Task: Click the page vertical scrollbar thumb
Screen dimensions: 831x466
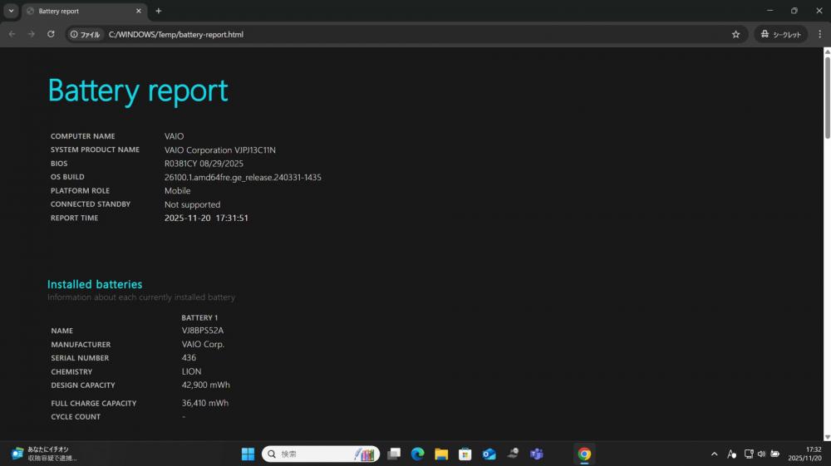Action: pyautogui.click(x=827, y=97)
